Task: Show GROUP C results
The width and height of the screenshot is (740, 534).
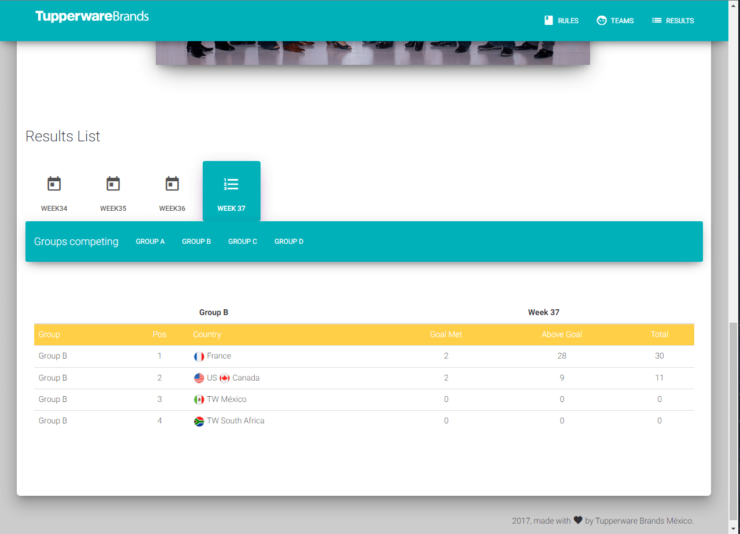Action: (x=243, y=242)
